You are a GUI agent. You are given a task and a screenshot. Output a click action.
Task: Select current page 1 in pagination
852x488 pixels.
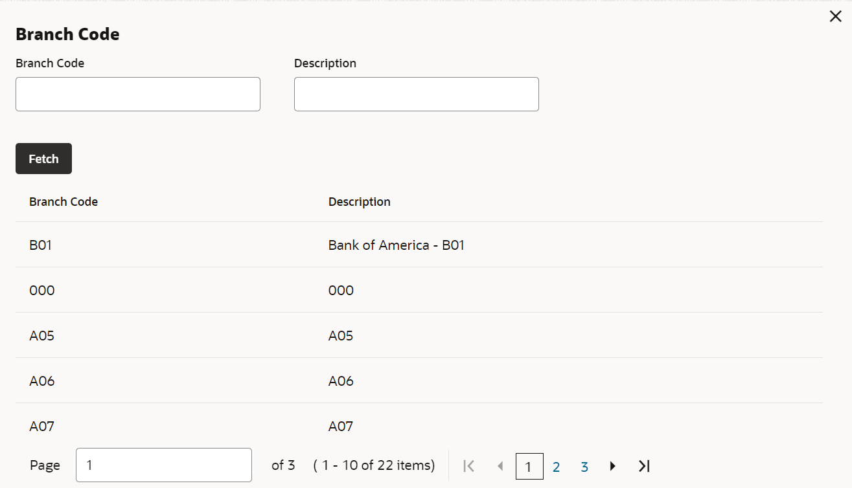point(529,467)
